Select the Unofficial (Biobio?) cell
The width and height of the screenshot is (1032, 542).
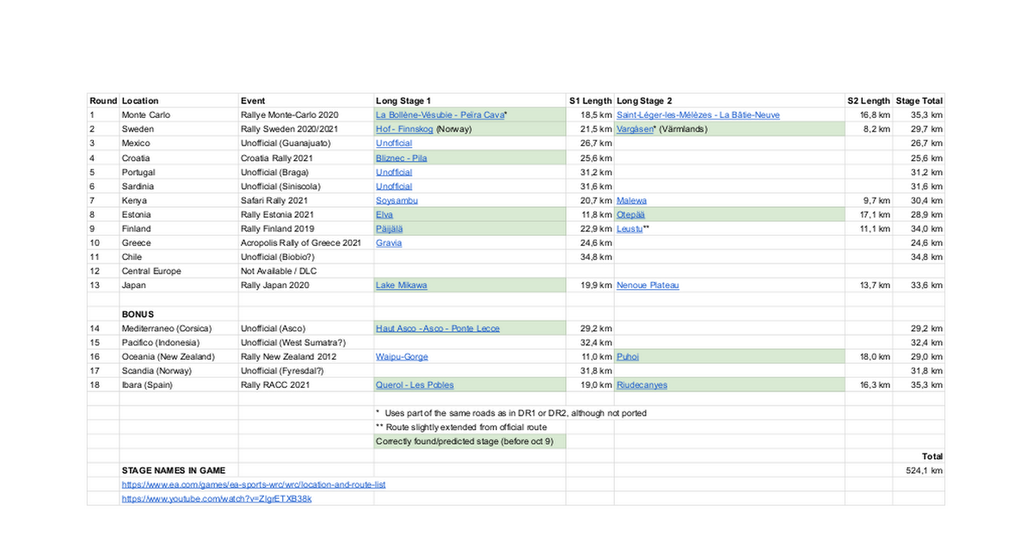coord(306,257)
